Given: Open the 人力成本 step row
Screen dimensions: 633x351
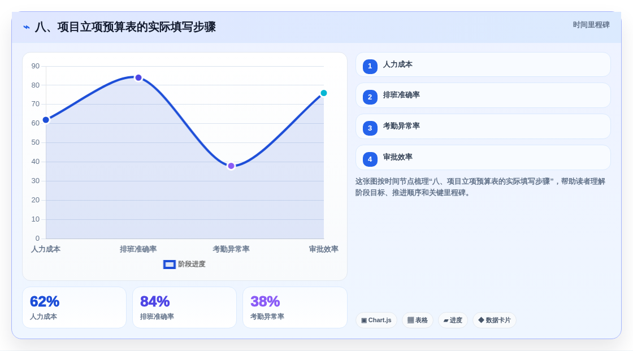Looking at the screenshot, I should (x=483, y=64).
